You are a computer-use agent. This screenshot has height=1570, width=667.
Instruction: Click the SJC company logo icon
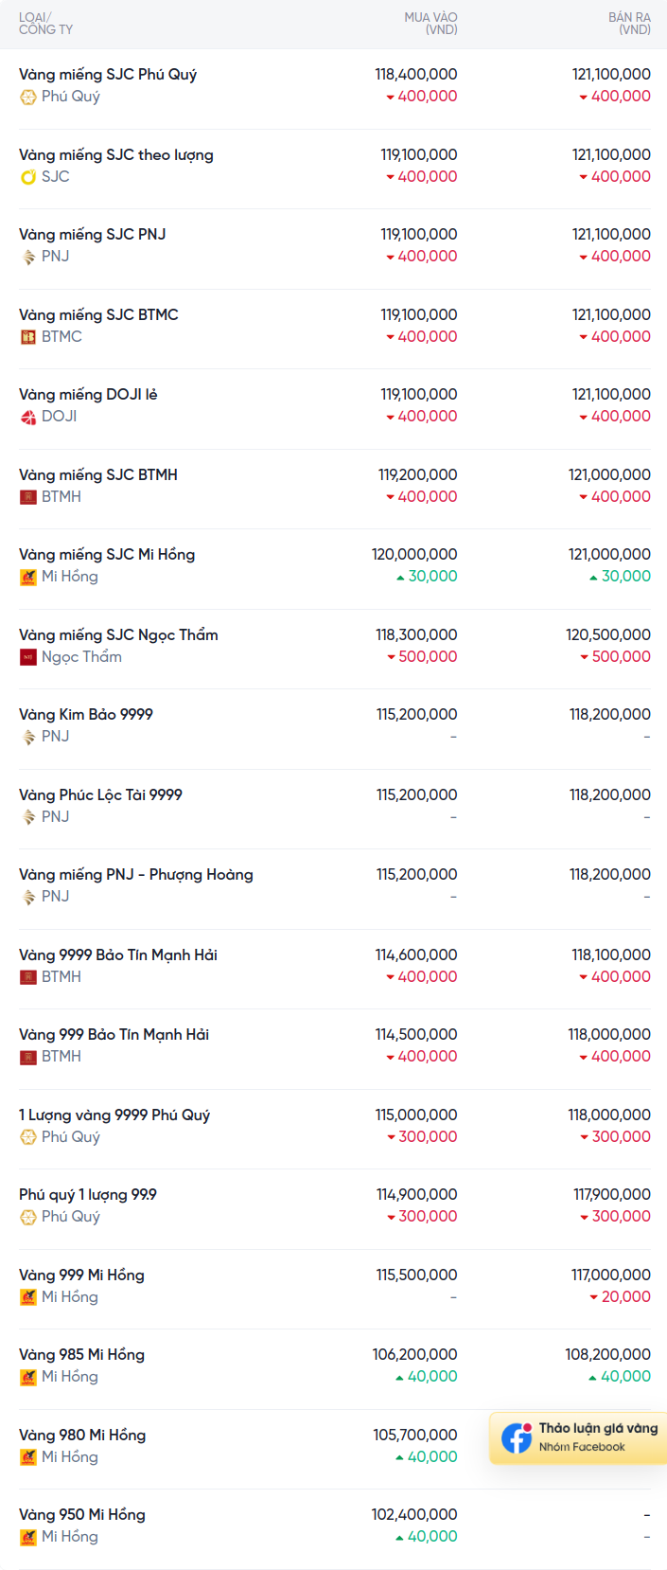(x=28, y=177)
